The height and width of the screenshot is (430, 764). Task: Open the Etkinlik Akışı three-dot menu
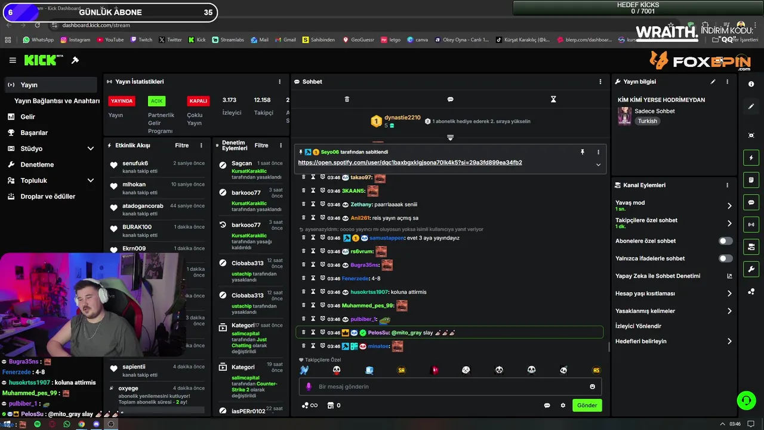[201, 145]
